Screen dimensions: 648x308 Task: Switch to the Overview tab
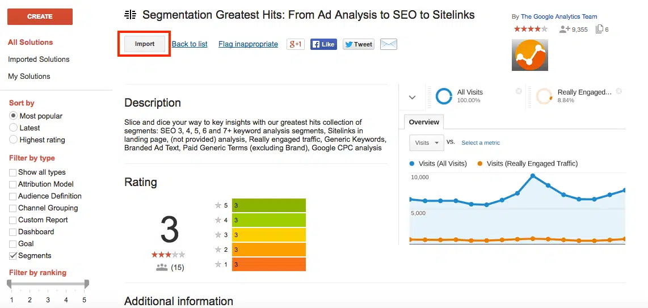tap(424, 122)
